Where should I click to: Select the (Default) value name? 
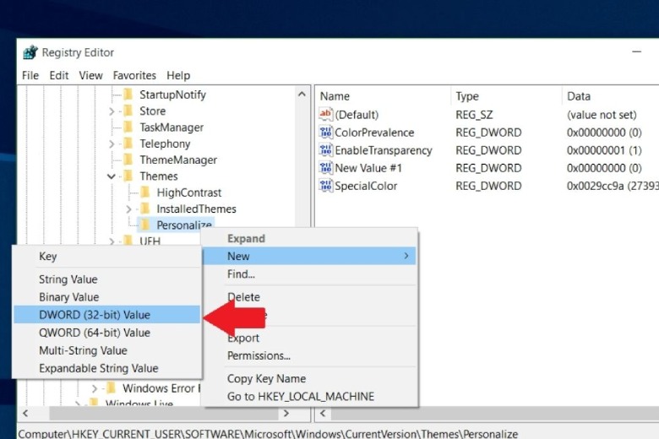tap(357, 115)
